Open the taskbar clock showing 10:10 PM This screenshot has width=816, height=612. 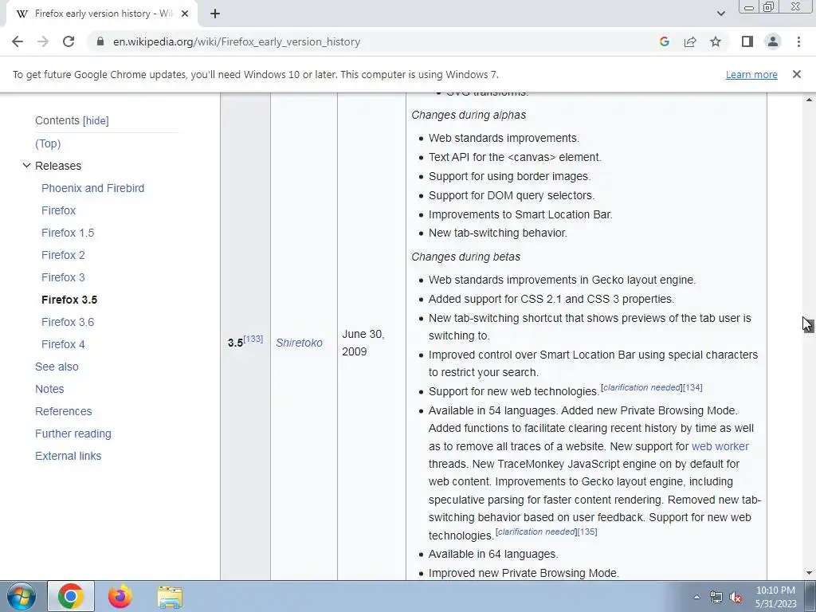click(x=775, y=597)
